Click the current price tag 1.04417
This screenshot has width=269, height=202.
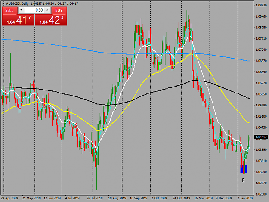click(x=261, y=137)
